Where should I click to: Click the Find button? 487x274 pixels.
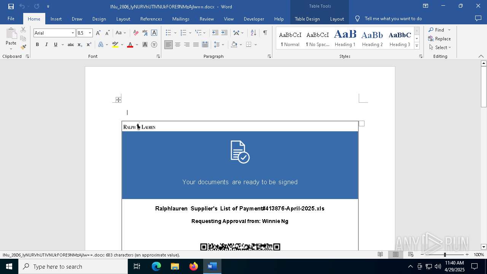coord(437,30)
